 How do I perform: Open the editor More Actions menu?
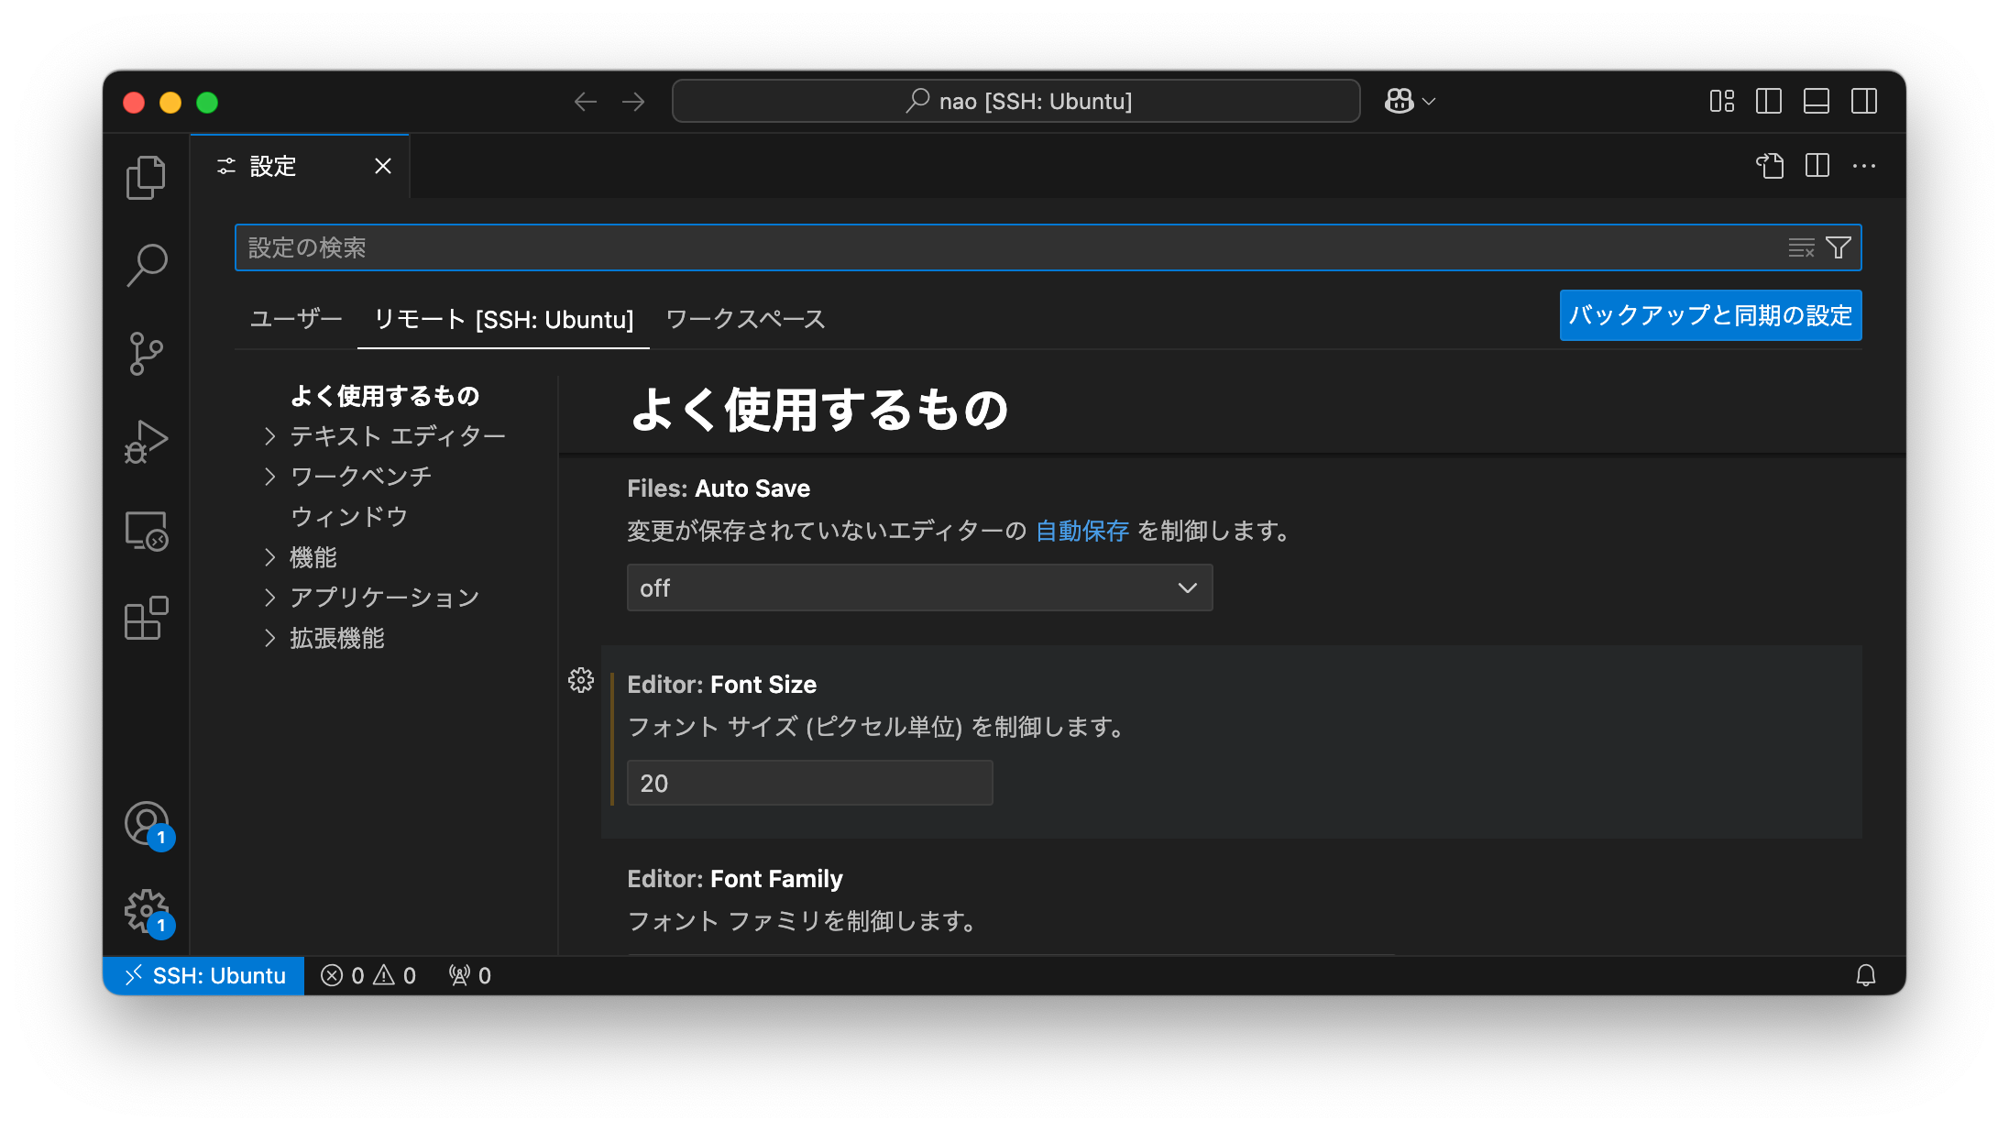(x=1864, y=166)
